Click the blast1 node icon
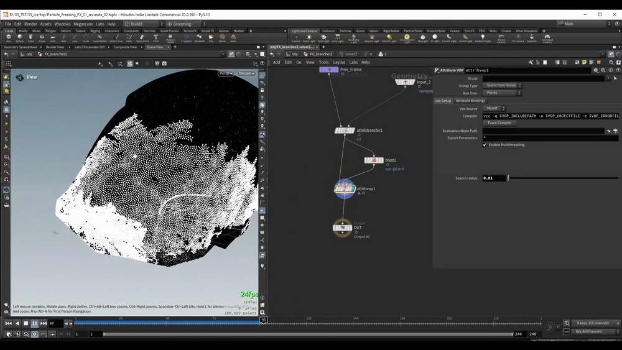This screenshot has height=350, width=622. [x=374, y=160]
